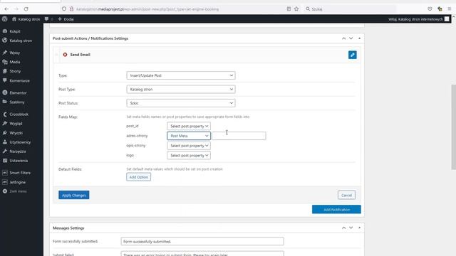Click the page vertical scrollbar
This screenshot has width=456, height=256.
453,127
